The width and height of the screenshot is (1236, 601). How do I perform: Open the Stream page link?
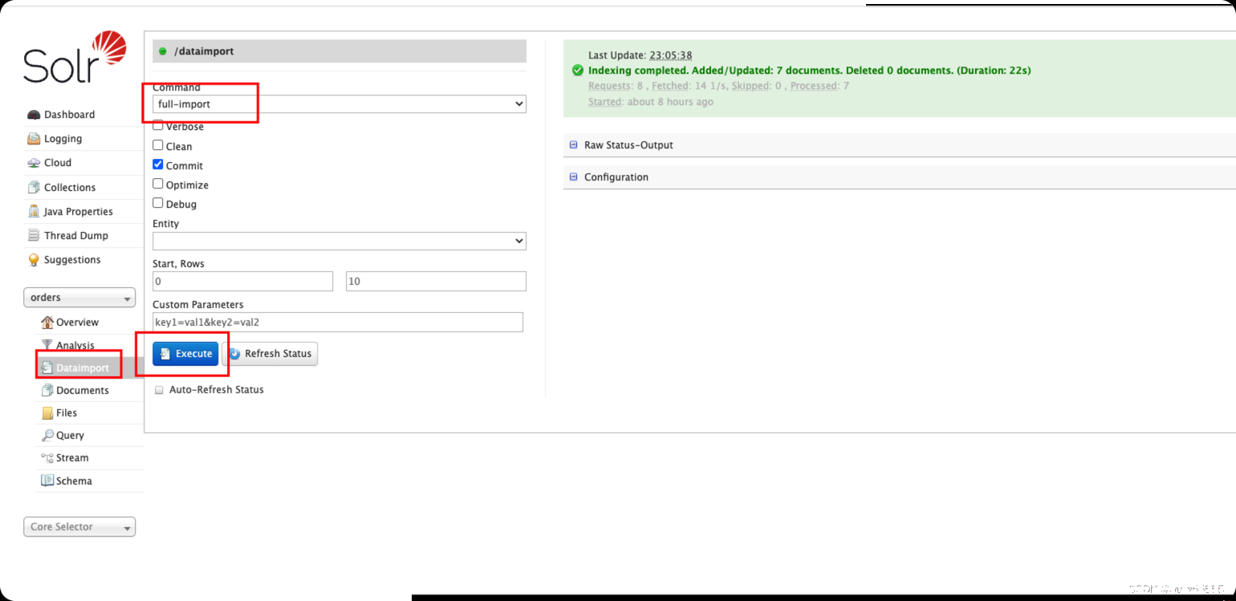[72, 457]
